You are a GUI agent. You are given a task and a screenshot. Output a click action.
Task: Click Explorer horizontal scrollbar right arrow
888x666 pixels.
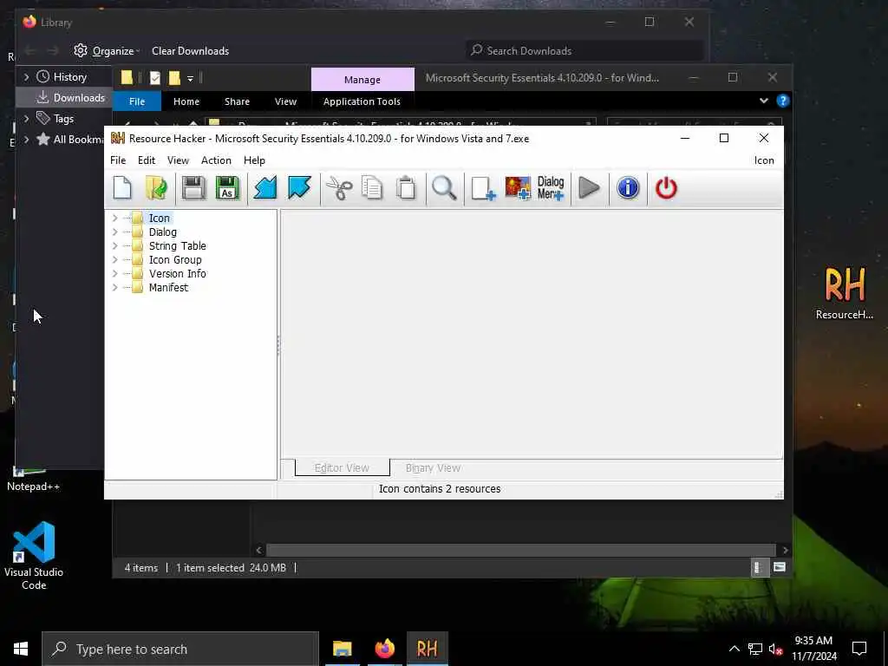point(785,550)
